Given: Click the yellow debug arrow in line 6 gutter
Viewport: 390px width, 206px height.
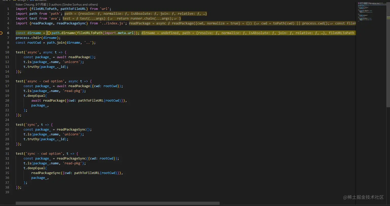Looking at the screenshot, I should tap(1, 33).
